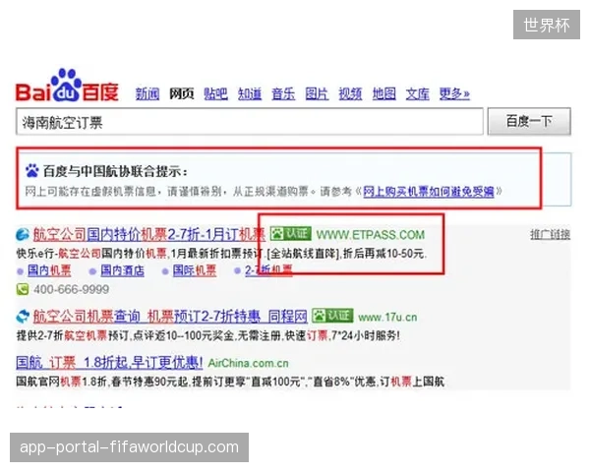Viewport: 590px width, 472px height.
Task: Click the green phone icon
Action: coord(23,289)
